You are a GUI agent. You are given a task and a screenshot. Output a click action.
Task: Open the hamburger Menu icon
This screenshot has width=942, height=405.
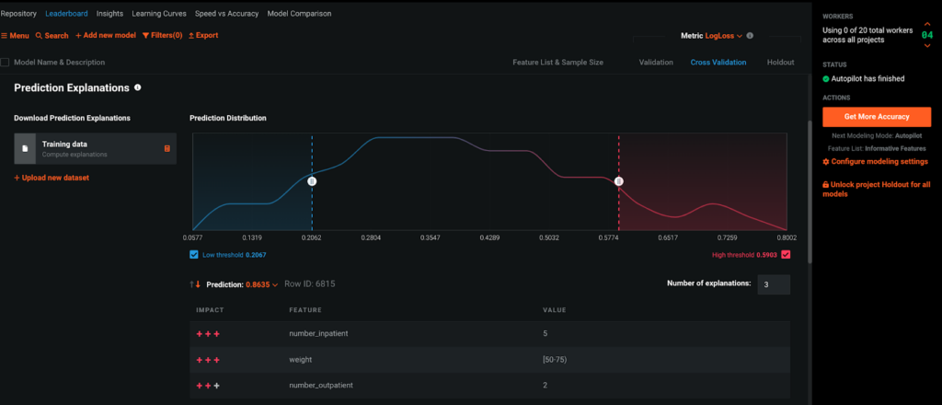[x=5, y=36]
